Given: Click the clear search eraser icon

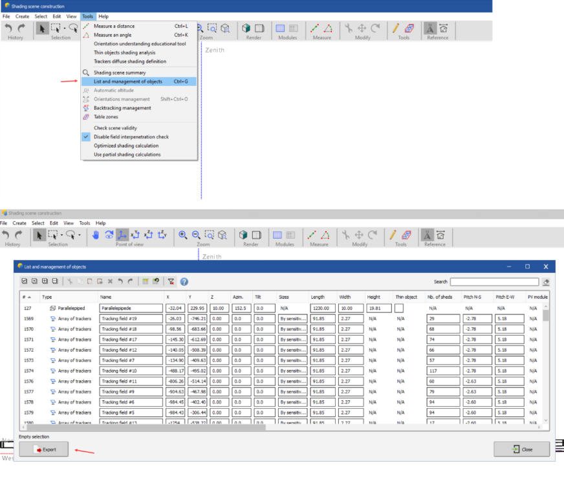Looking at the screenshot, I should click(546, 282).
